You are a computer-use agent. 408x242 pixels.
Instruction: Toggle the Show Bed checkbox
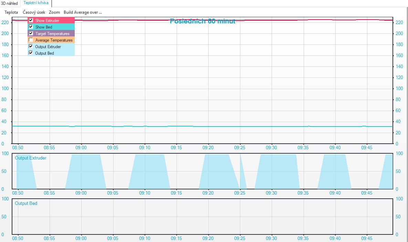31,27
